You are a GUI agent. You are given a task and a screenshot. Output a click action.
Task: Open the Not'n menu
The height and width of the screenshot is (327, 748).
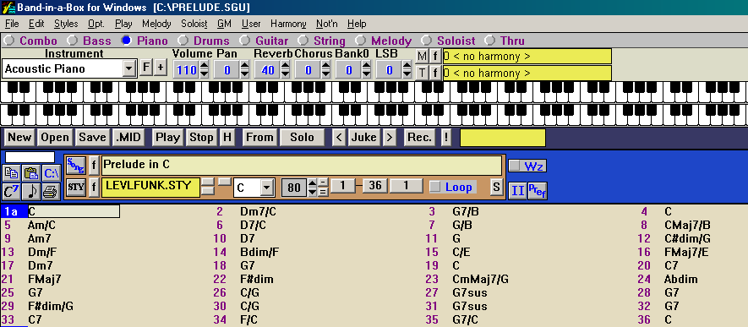tap(327, 24)
